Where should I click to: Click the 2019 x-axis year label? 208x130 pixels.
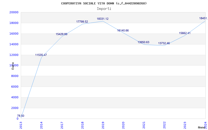[x=103, y=125]
